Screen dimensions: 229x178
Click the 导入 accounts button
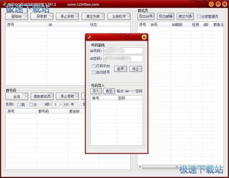click(96, 91)
